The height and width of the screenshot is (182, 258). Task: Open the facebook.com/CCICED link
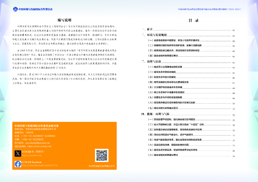click(40, 166)
